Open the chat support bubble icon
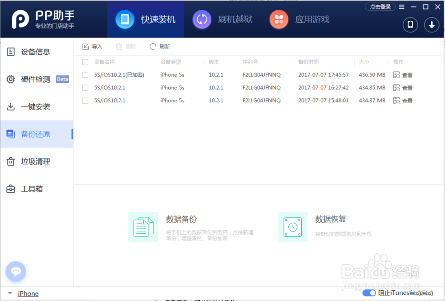The height and width of the screenshot is (301, 445). click(x=16, y=272)
